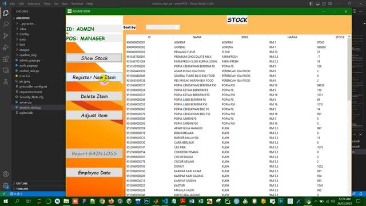Click the stock table vertical scrollbar
This screenshot has height=206, width=366.
[x=349, y=69]
